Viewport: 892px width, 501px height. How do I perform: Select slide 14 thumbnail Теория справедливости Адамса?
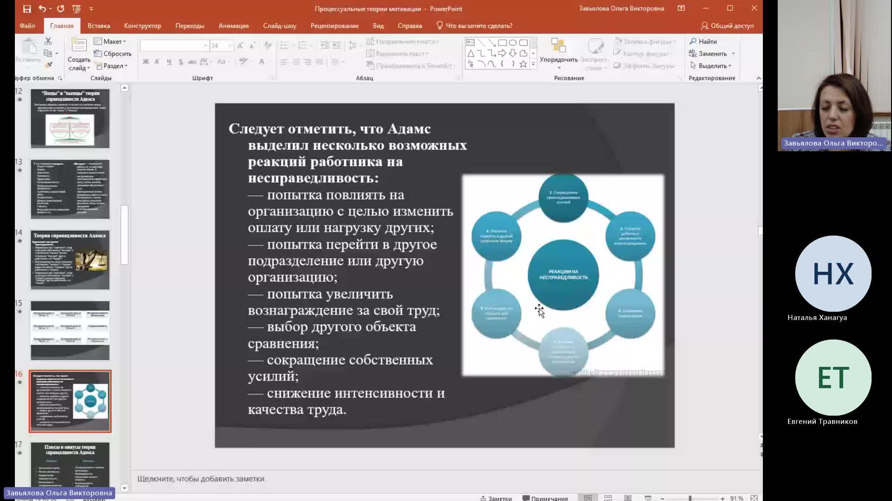point(70,260)
